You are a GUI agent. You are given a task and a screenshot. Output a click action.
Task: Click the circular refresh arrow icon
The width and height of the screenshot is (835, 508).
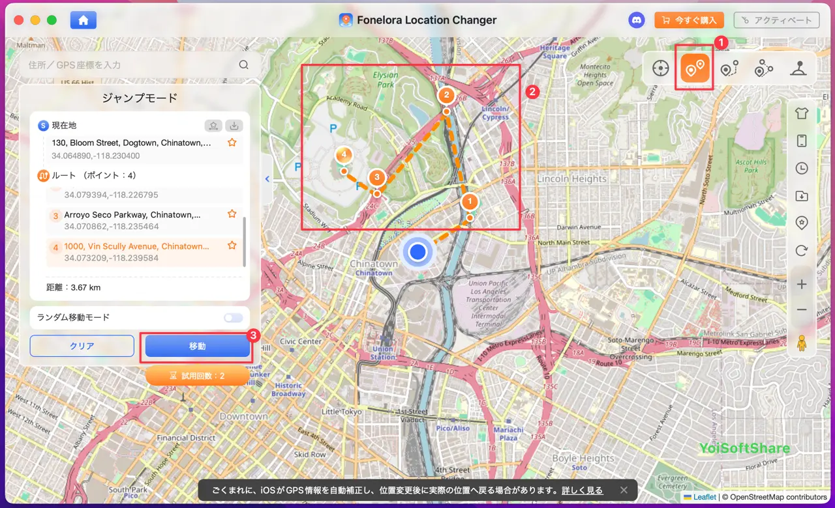[x=802, y=250]
